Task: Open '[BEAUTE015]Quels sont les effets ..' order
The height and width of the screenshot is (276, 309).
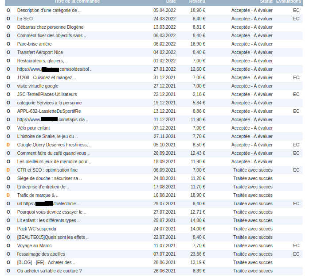Action: (x=53, y=237)
